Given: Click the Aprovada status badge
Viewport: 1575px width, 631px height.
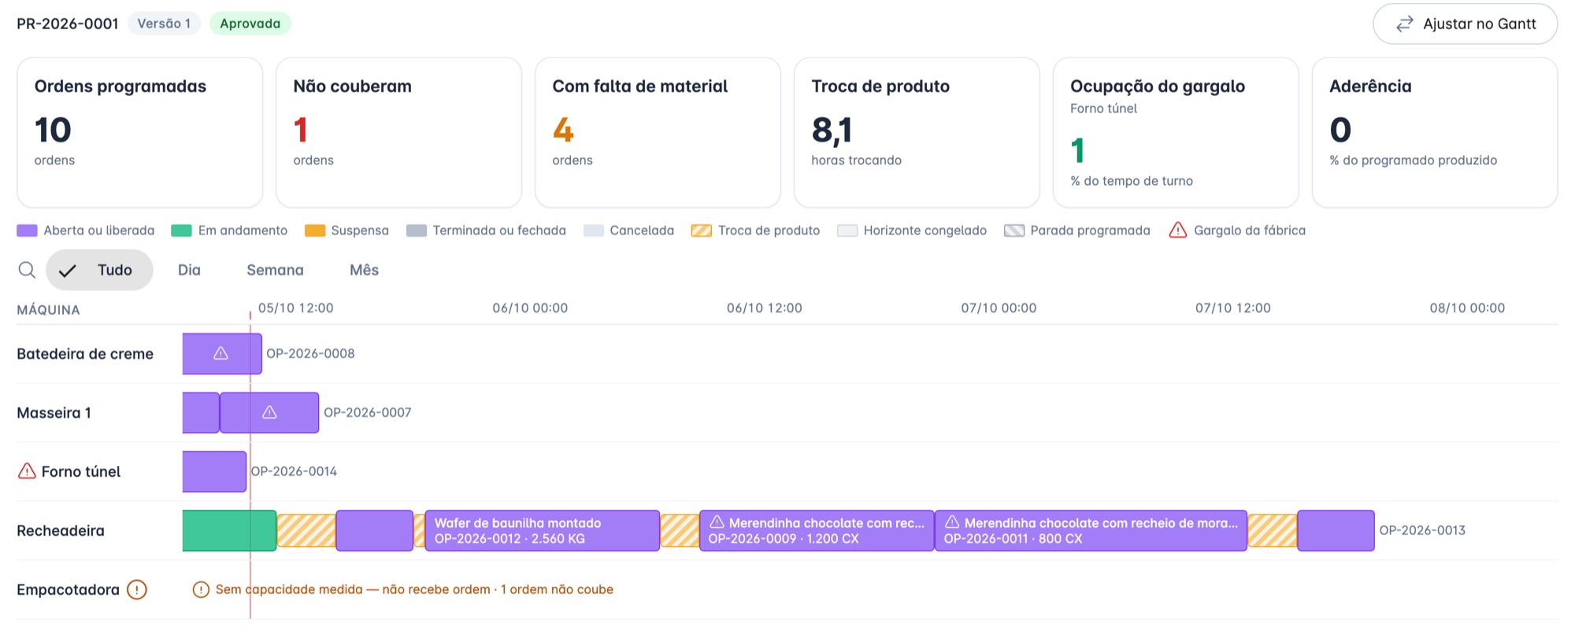Looking at the screenshot, I should pyautogui.click(x=250, y=24).
